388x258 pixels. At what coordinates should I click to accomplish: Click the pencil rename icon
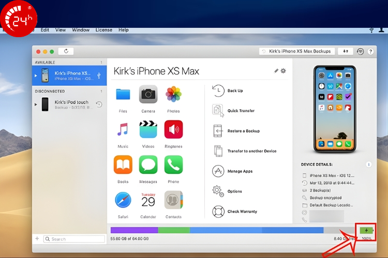pos(276,71)
